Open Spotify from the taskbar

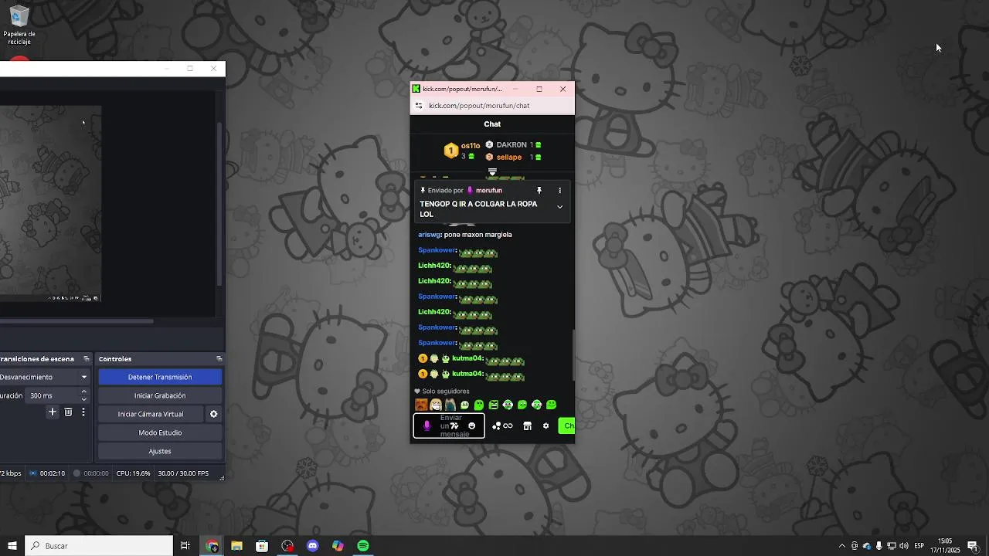click(x=363, y=546)
